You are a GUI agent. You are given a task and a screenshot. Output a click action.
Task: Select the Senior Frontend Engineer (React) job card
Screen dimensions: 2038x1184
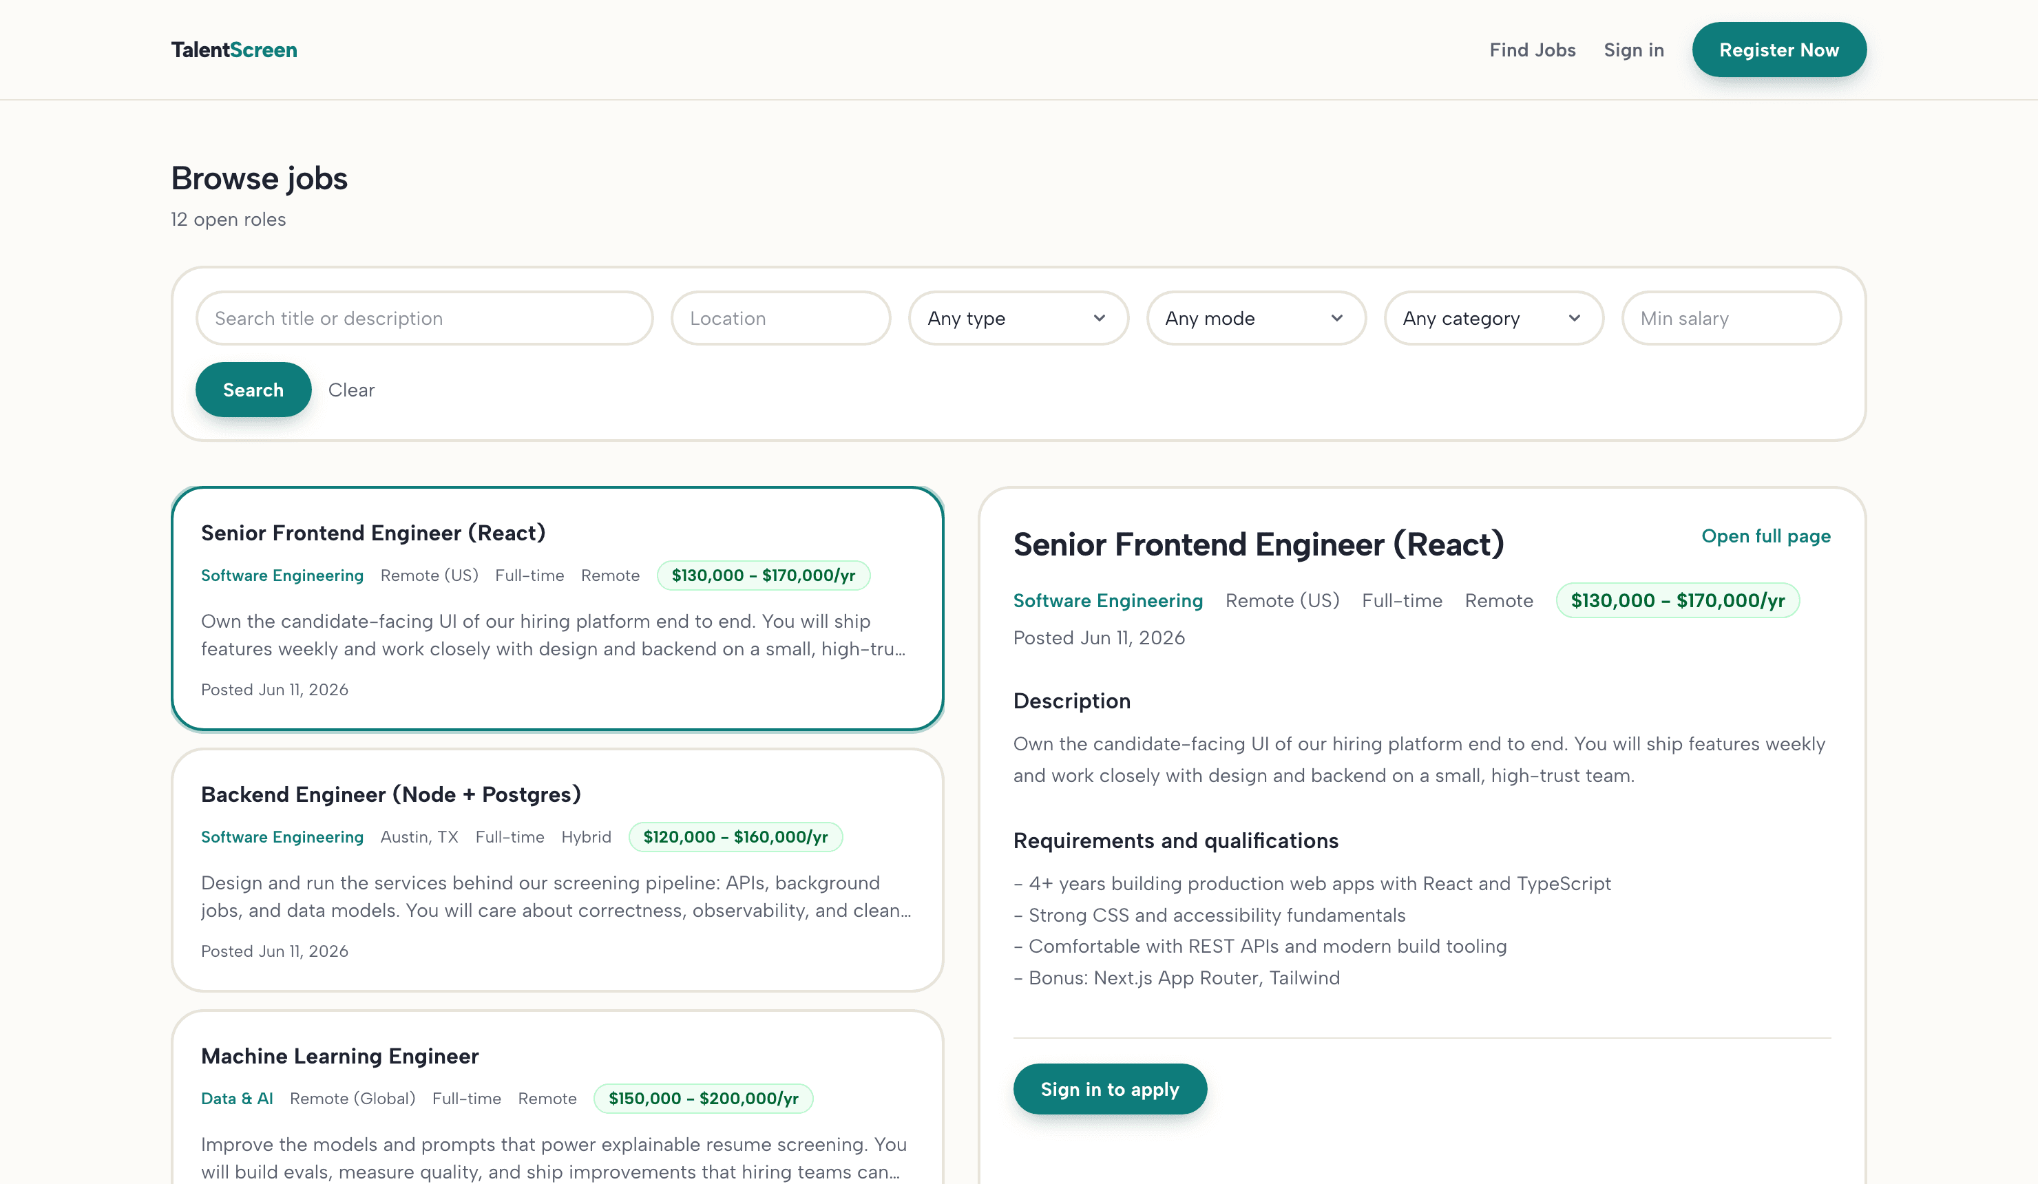point(557,609)
